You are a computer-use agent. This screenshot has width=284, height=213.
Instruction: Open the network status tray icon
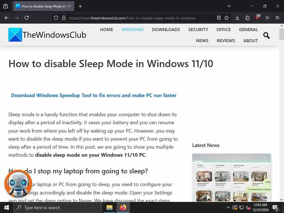pyautogui.click(x=242, y=207)
